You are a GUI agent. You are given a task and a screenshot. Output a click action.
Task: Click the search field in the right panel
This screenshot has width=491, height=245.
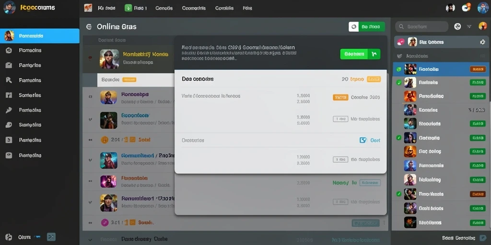point(422,27)
